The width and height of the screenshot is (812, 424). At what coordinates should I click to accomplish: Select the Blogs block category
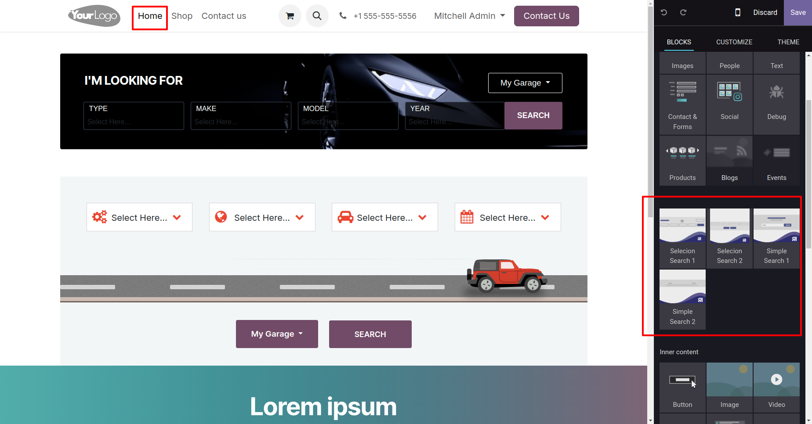pyautogui.click(x=729, y=161)
